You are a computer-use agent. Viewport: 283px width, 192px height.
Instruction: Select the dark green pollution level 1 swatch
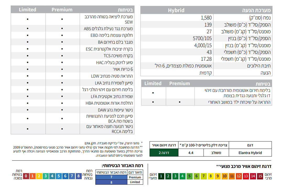(161, 176)
